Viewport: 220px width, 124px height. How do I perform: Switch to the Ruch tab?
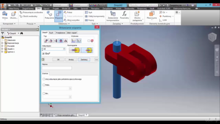pos(51,33)
